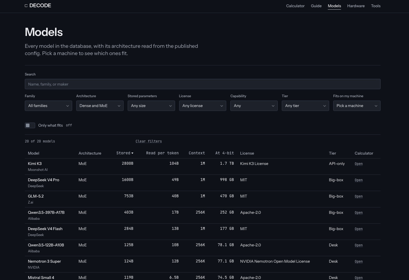Go to the Guide page
The image size is (409, 280).
pyautogui.click(x=316, y=6)
